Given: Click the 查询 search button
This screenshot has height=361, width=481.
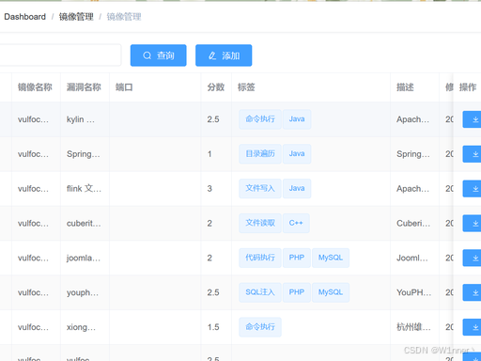Looking at the screenshot, I should click(x=159, y=55).
